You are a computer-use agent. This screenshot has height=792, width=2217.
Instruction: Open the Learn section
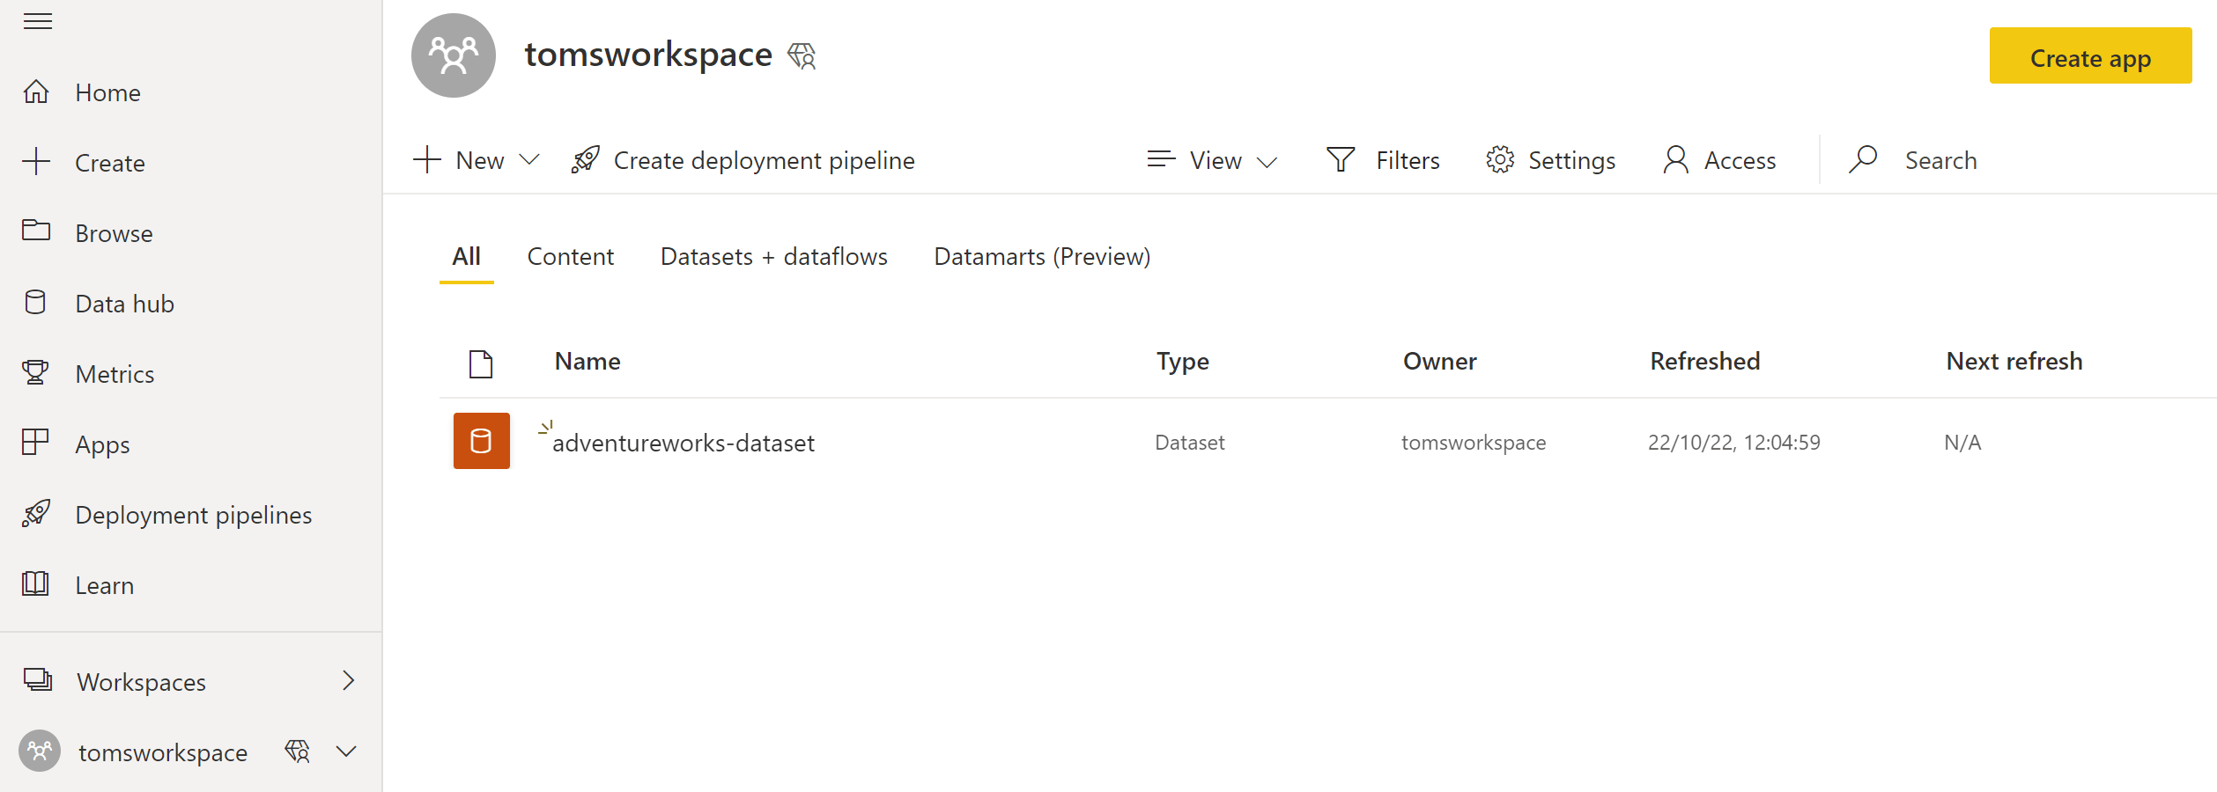coord(104,584)
